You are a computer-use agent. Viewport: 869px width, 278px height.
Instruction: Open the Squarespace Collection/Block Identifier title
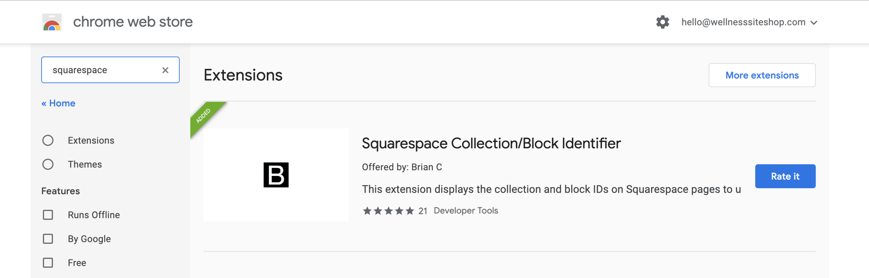[491, 143]
